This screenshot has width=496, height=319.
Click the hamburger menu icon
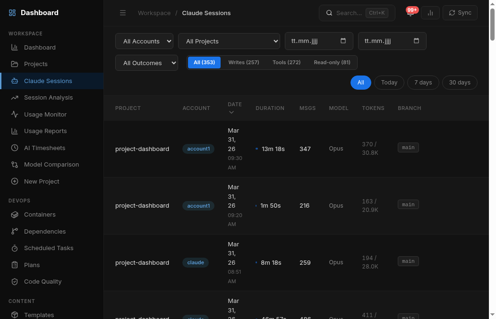123,13
